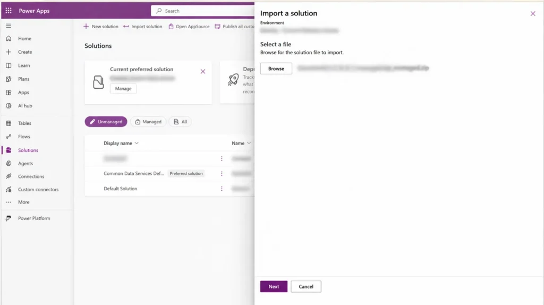Click Import solution in command bar

click(142, 27)
